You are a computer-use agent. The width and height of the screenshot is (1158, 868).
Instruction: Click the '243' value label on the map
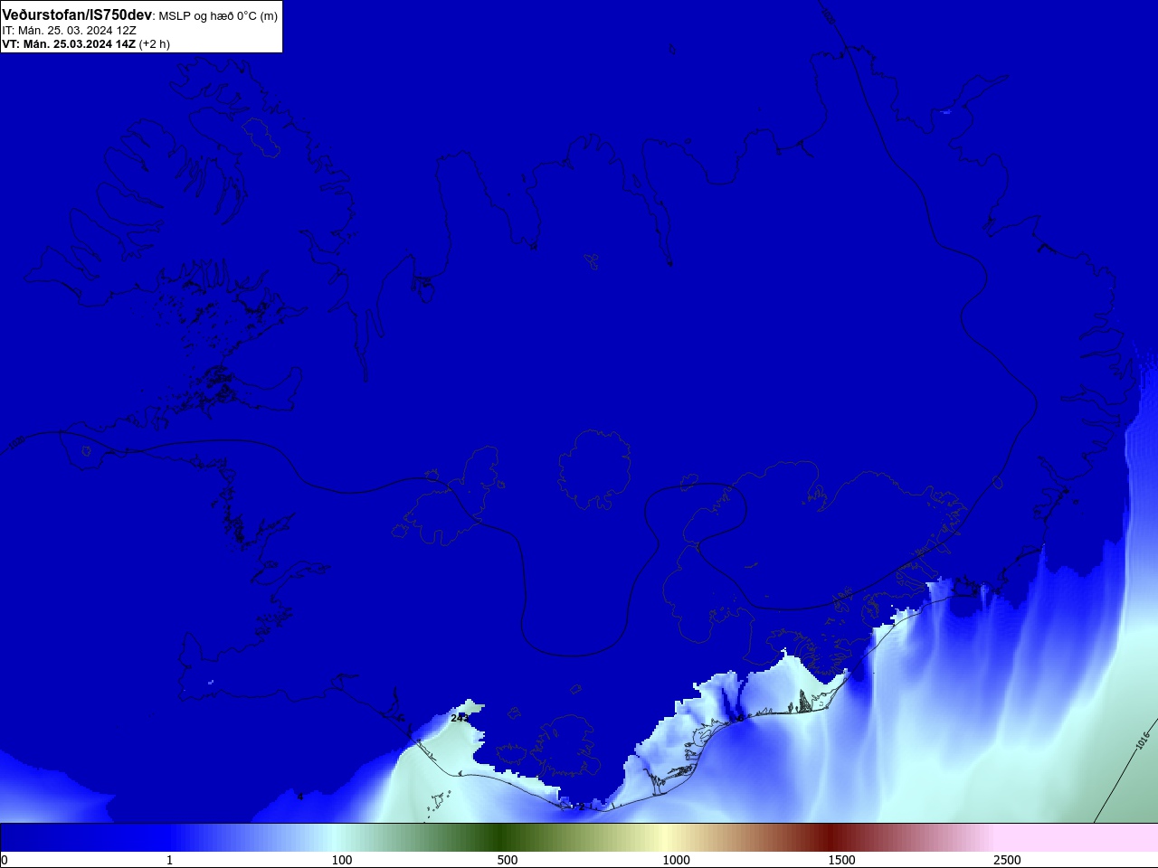coord(460,718)
